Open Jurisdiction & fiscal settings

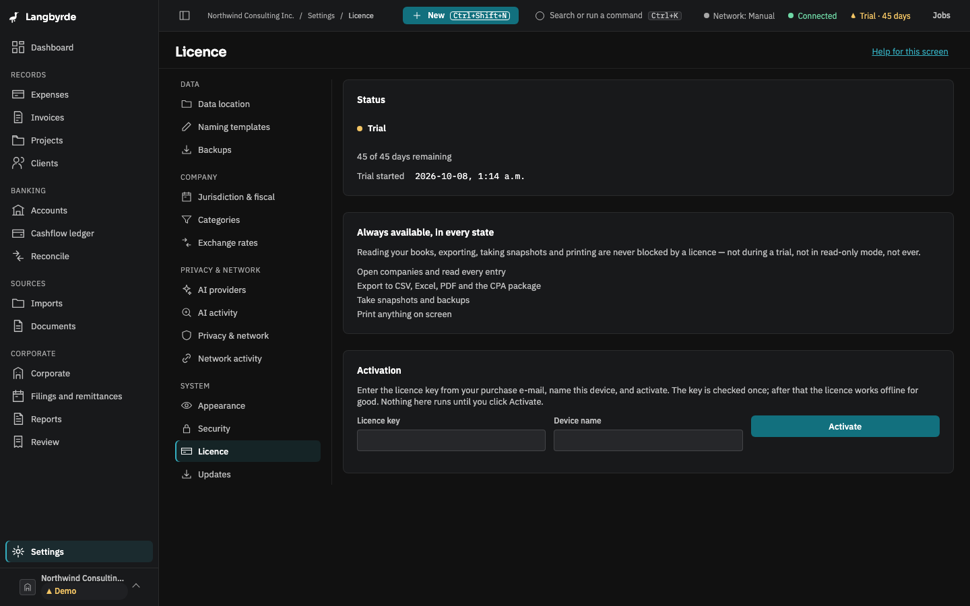(248, 197)
